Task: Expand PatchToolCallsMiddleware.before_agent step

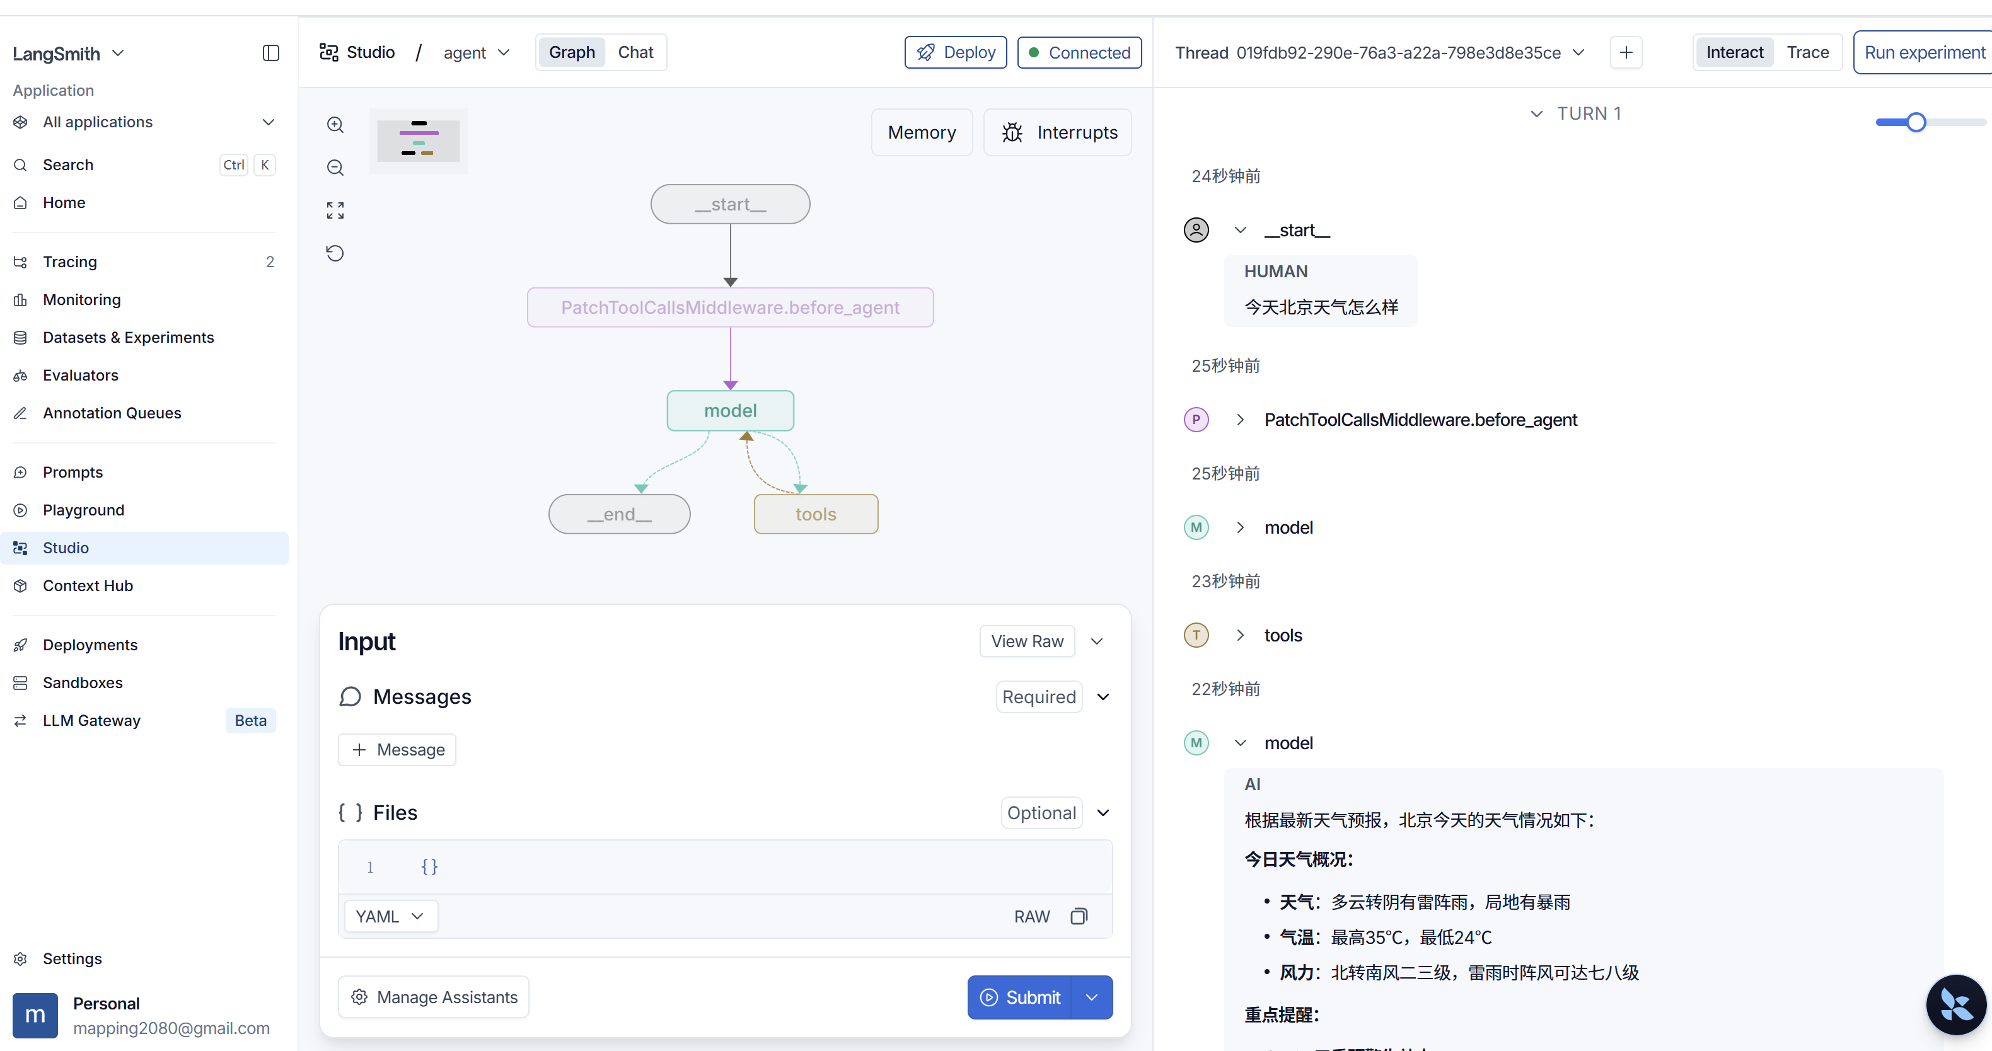Action: click(1241, 419)
